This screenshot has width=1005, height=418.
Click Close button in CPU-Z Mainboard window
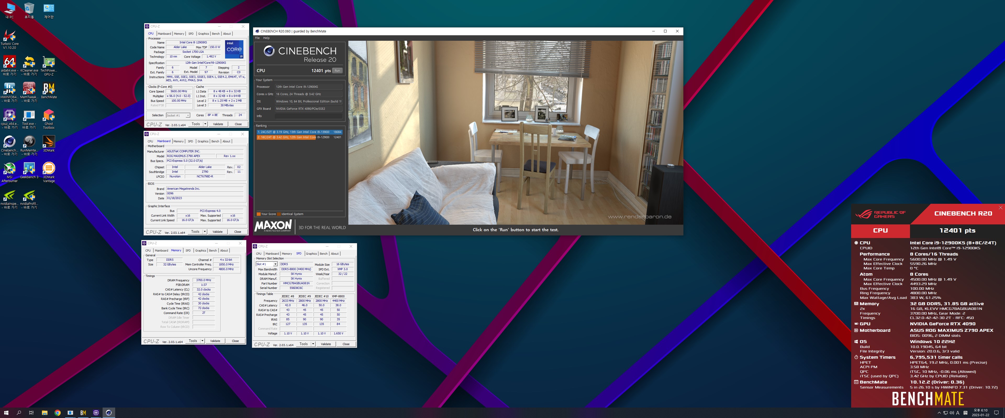(238, 231)
